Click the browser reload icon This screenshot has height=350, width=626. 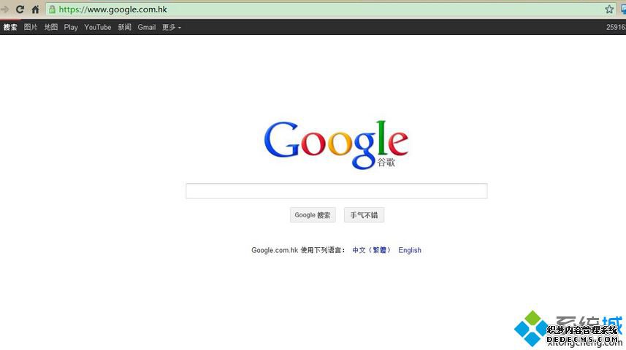[x=20, y=9]
